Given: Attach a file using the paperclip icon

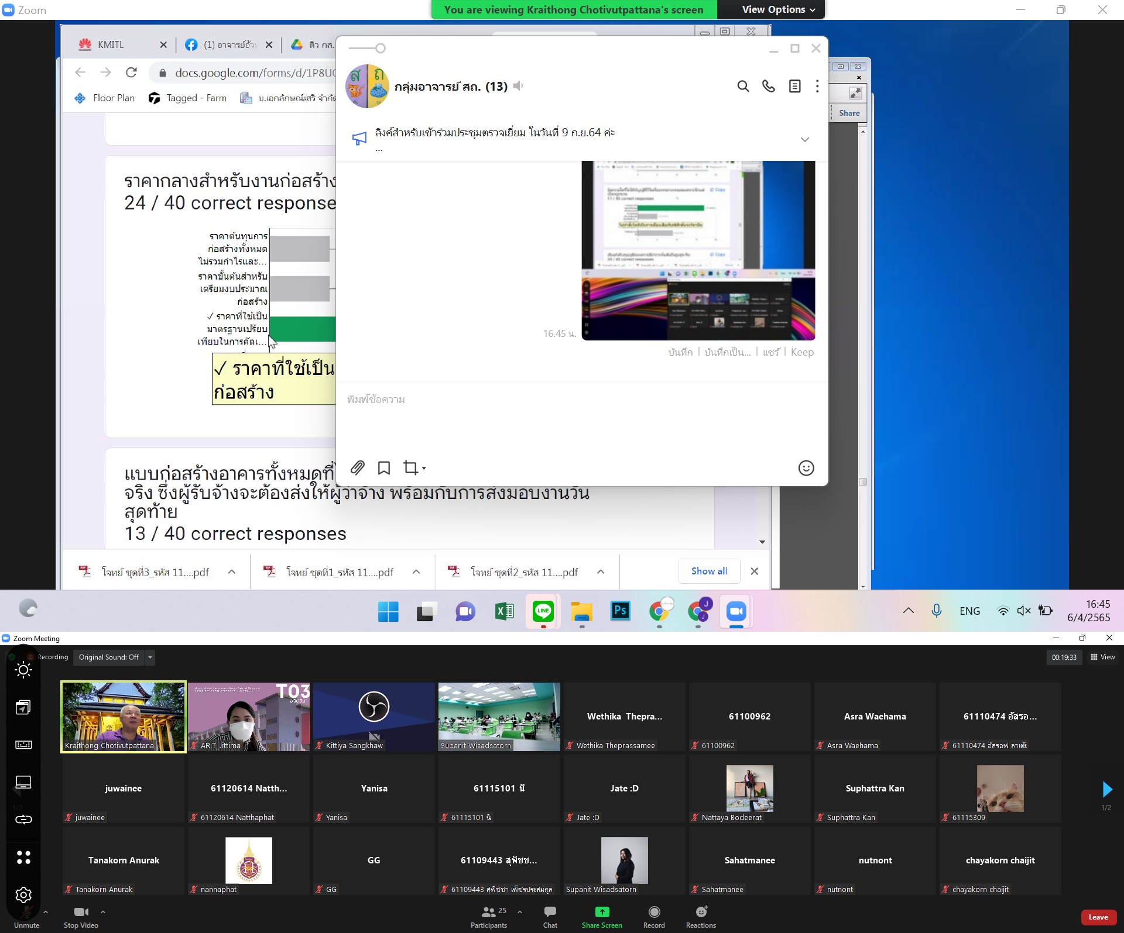Looking at the screenshot, I should tap(357, 468).
